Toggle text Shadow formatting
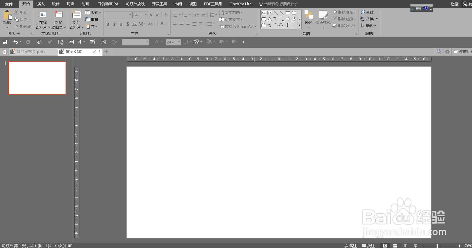 click(128, 24)
